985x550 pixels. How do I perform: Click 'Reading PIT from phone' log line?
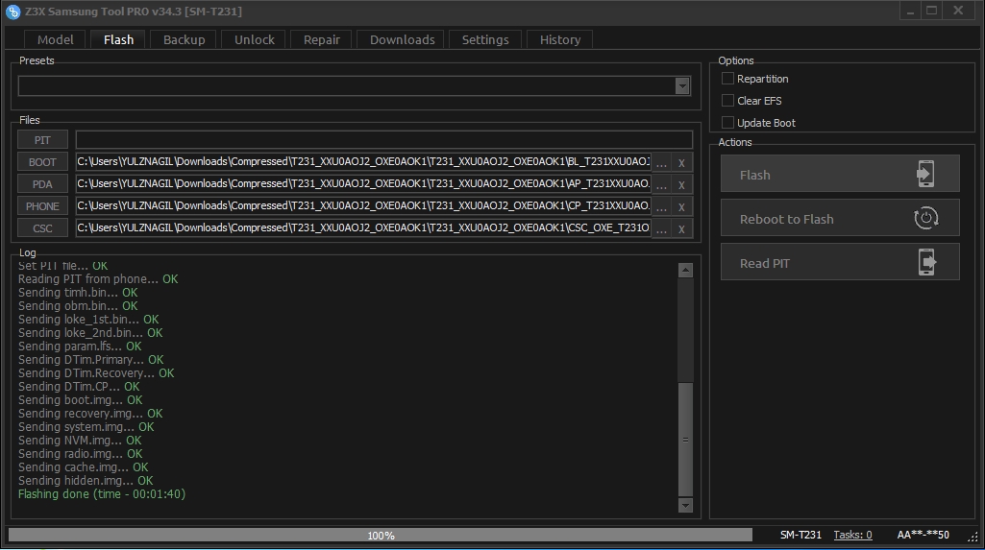point(98,279)
